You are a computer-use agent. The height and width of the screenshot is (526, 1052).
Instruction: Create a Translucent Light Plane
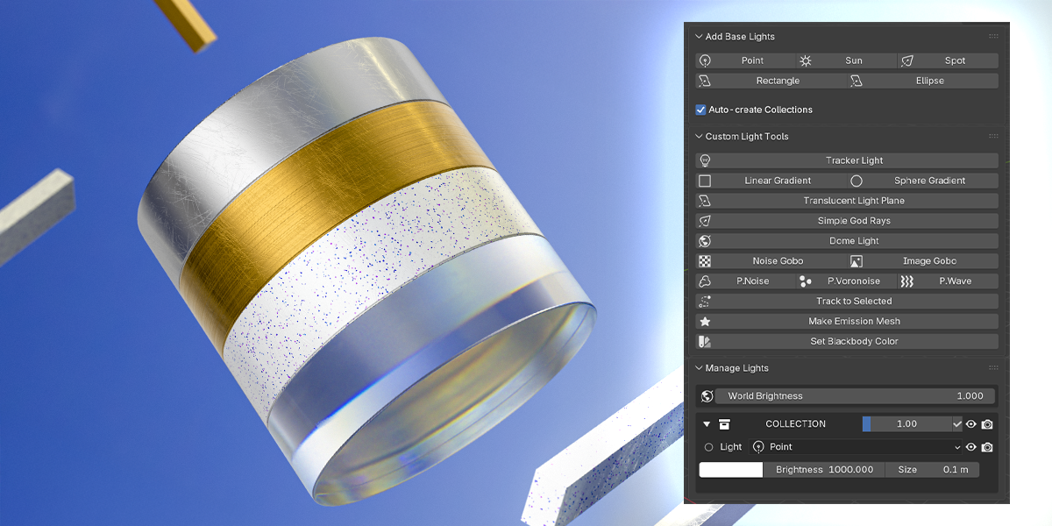[x=847, y=201]
